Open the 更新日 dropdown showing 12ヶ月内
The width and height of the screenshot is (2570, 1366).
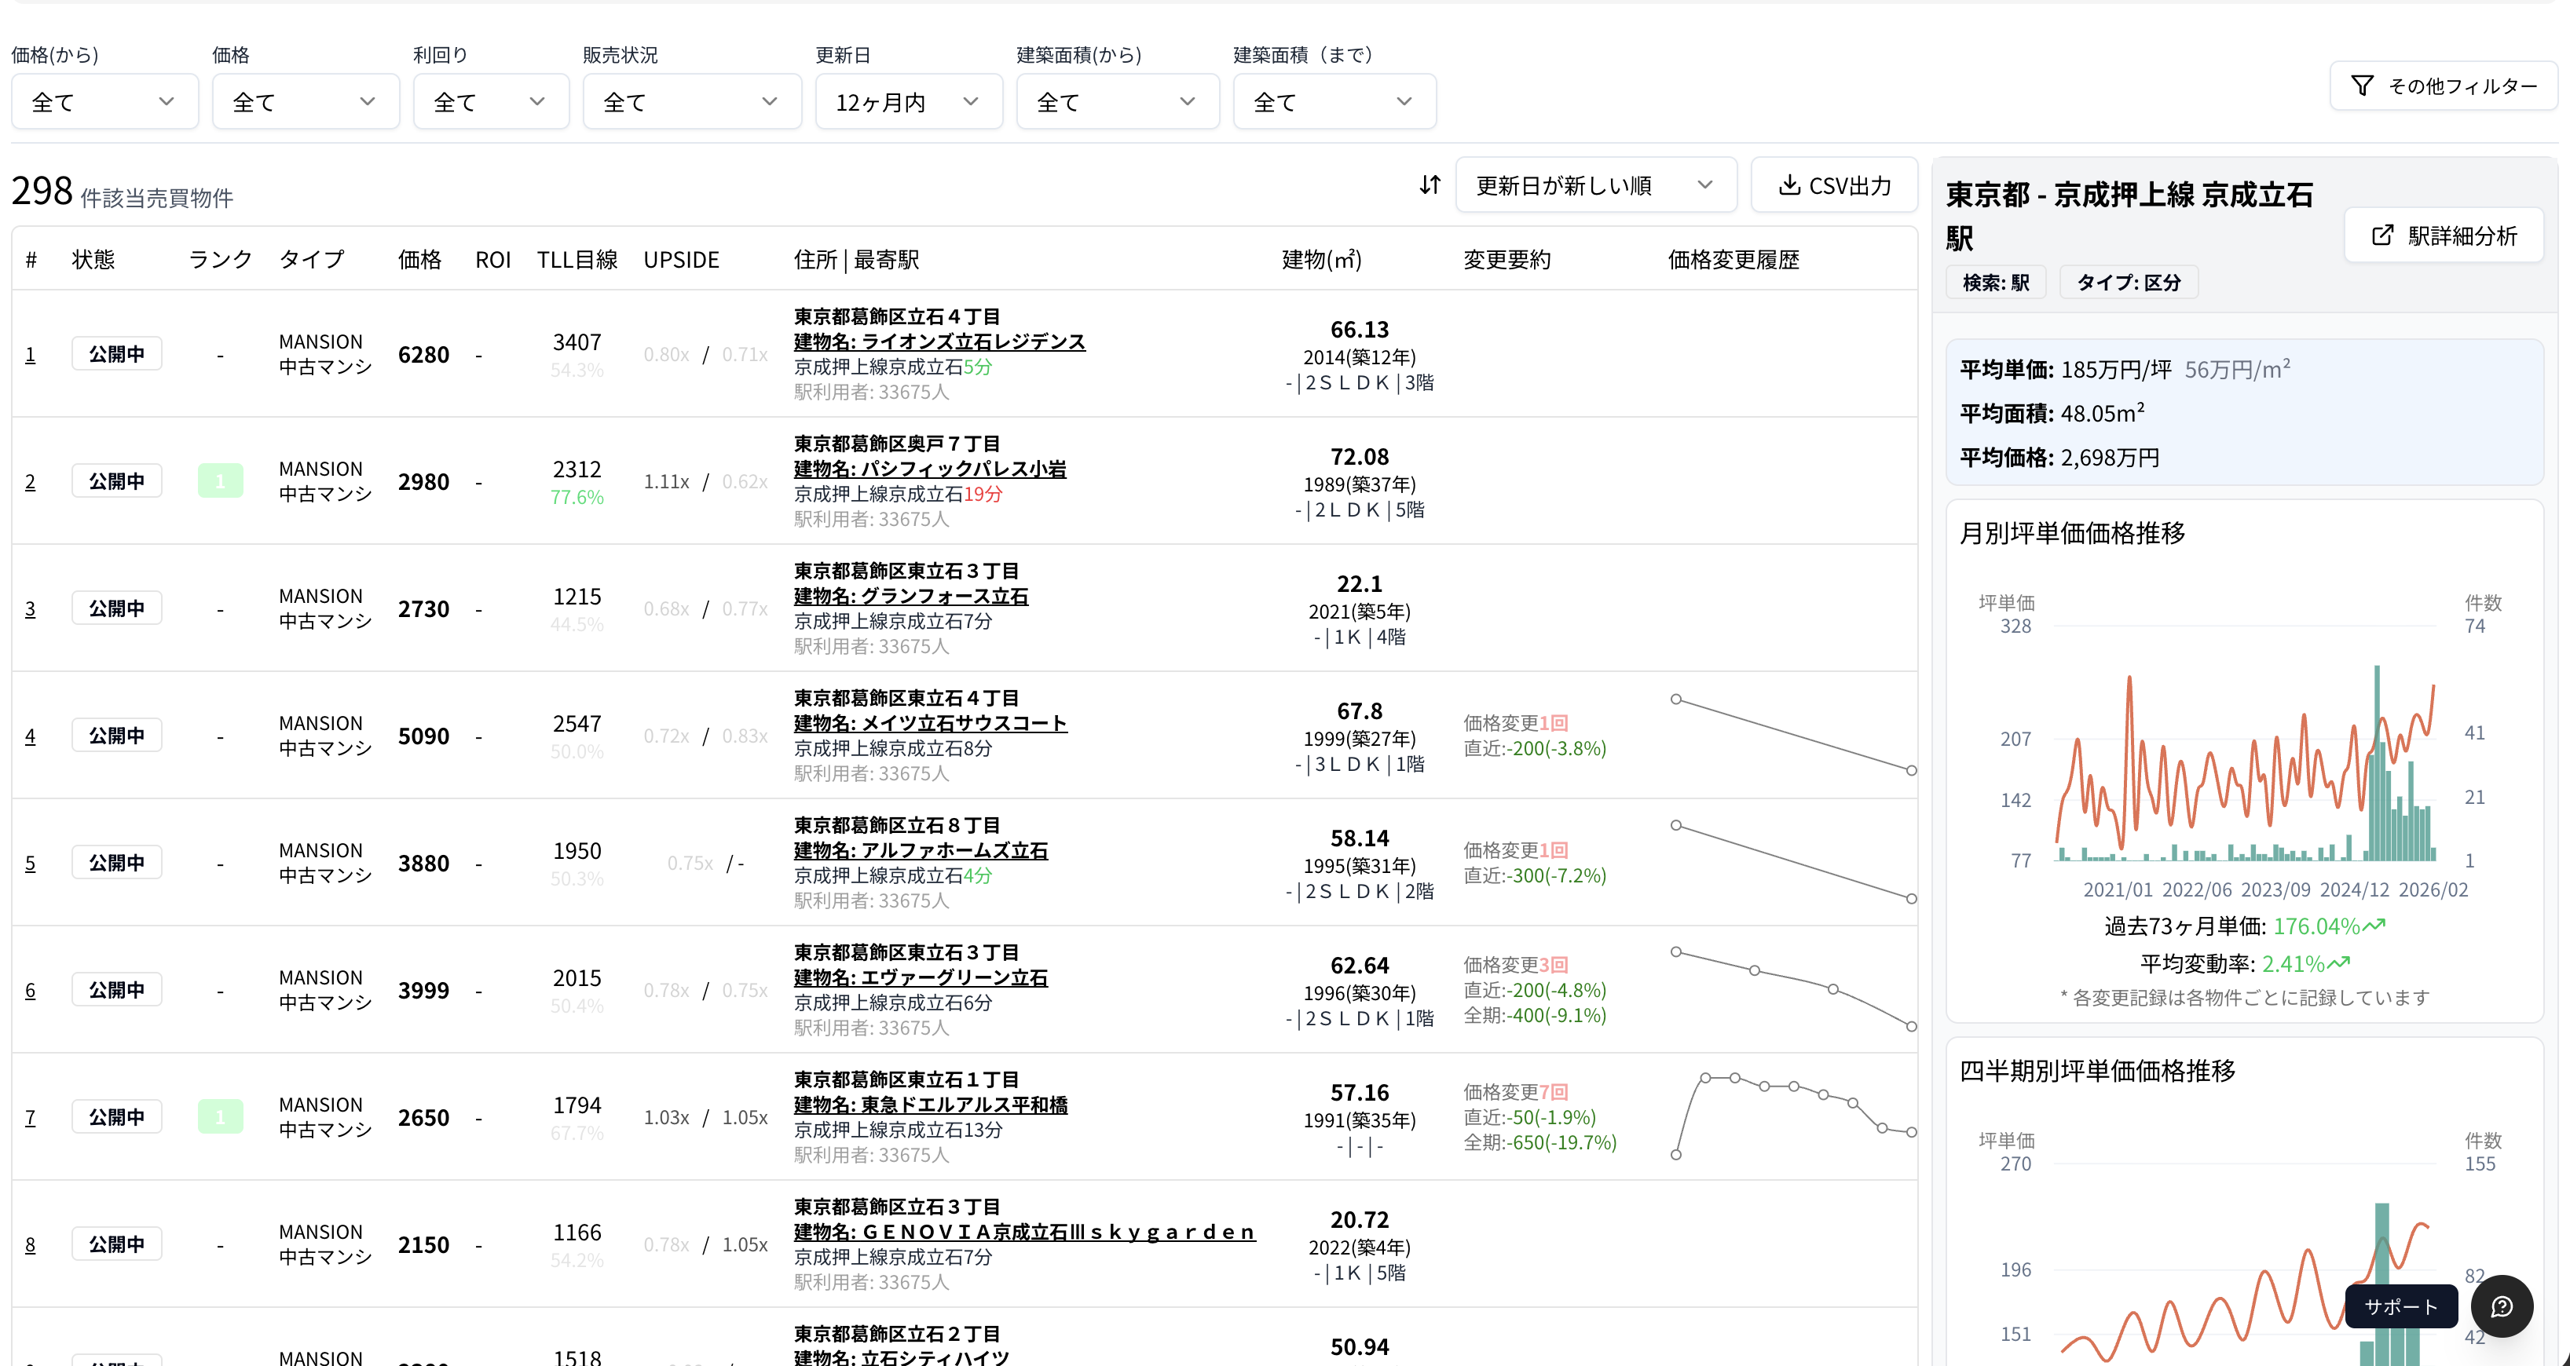(x=908, y=100)
